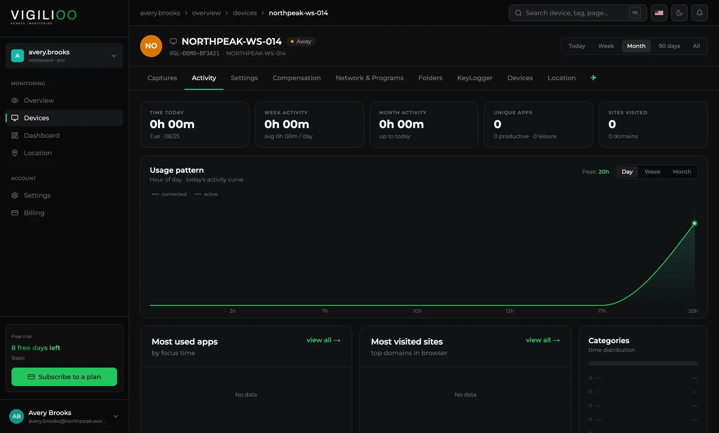Click the Billing card icon
719x433 pixels.
(15, 213)
